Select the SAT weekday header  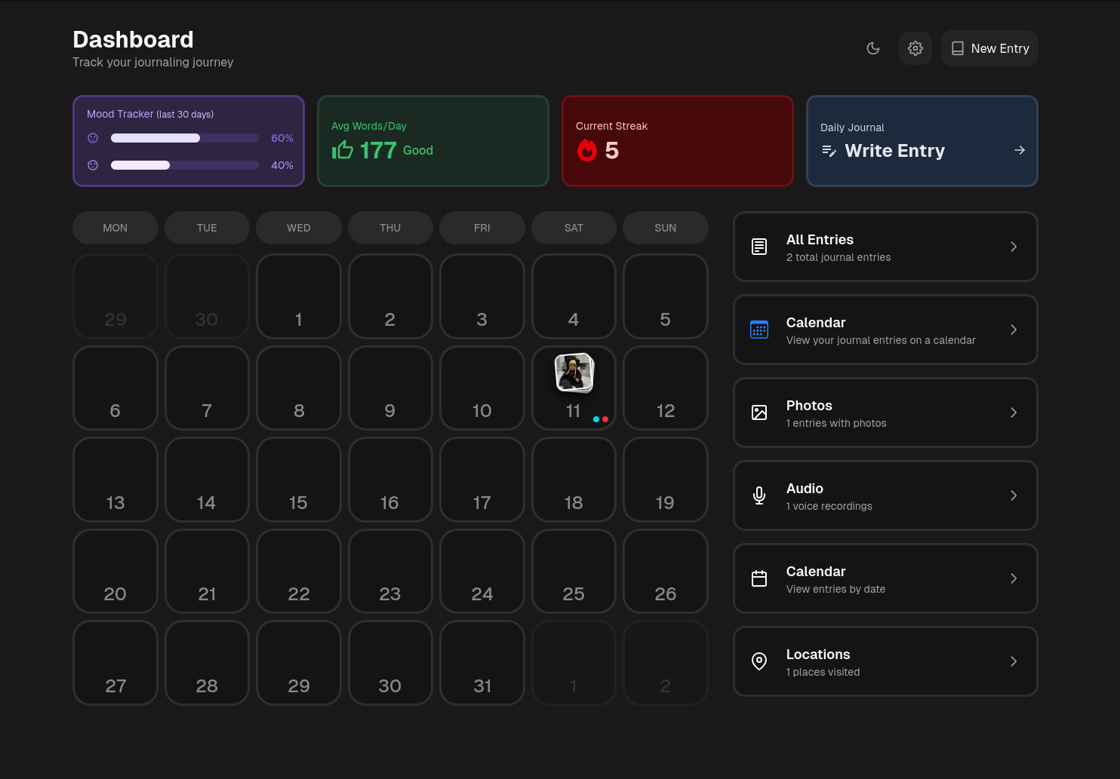[574, 228]
